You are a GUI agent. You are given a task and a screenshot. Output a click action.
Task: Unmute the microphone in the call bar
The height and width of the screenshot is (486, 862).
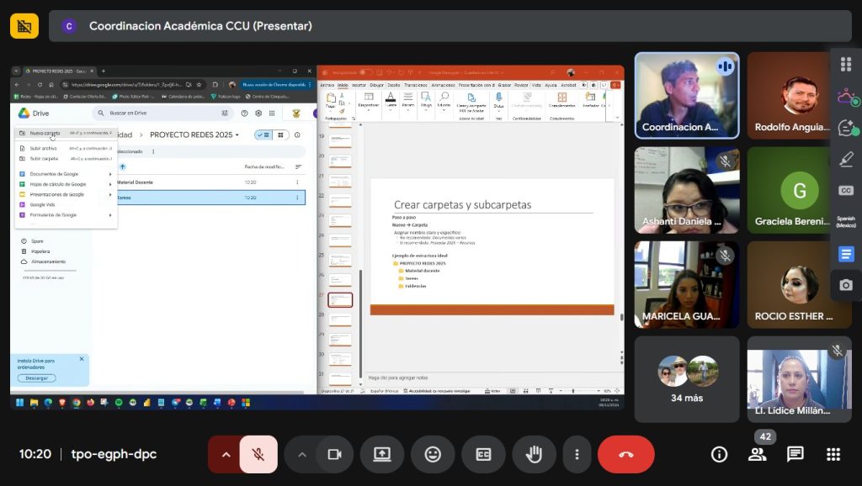258,454
